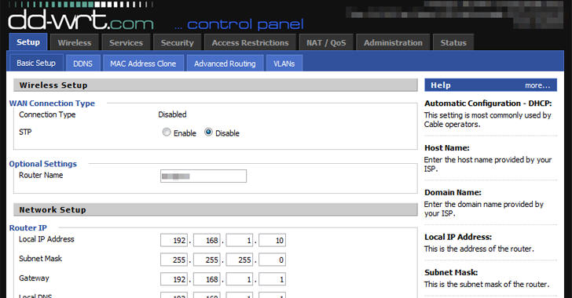
Task: Click the first Subnet Mask octet field
Action: (x=174, y=260)
